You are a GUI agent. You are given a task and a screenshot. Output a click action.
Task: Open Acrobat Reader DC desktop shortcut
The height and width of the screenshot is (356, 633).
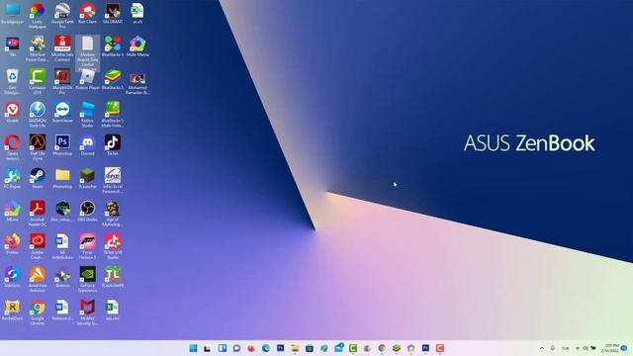[x=38, y=214]
